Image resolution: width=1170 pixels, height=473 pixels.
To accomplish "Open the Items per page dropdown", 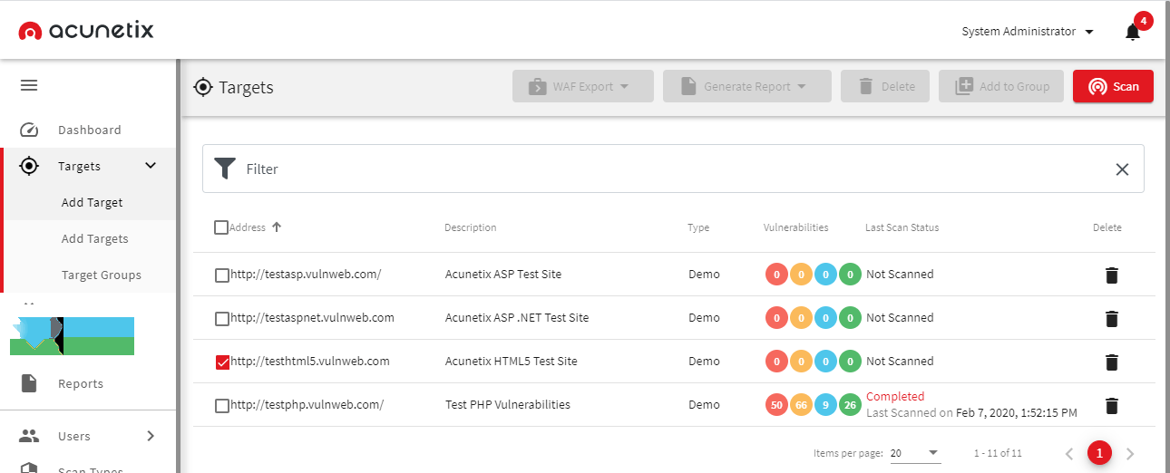I will [915, 453].
